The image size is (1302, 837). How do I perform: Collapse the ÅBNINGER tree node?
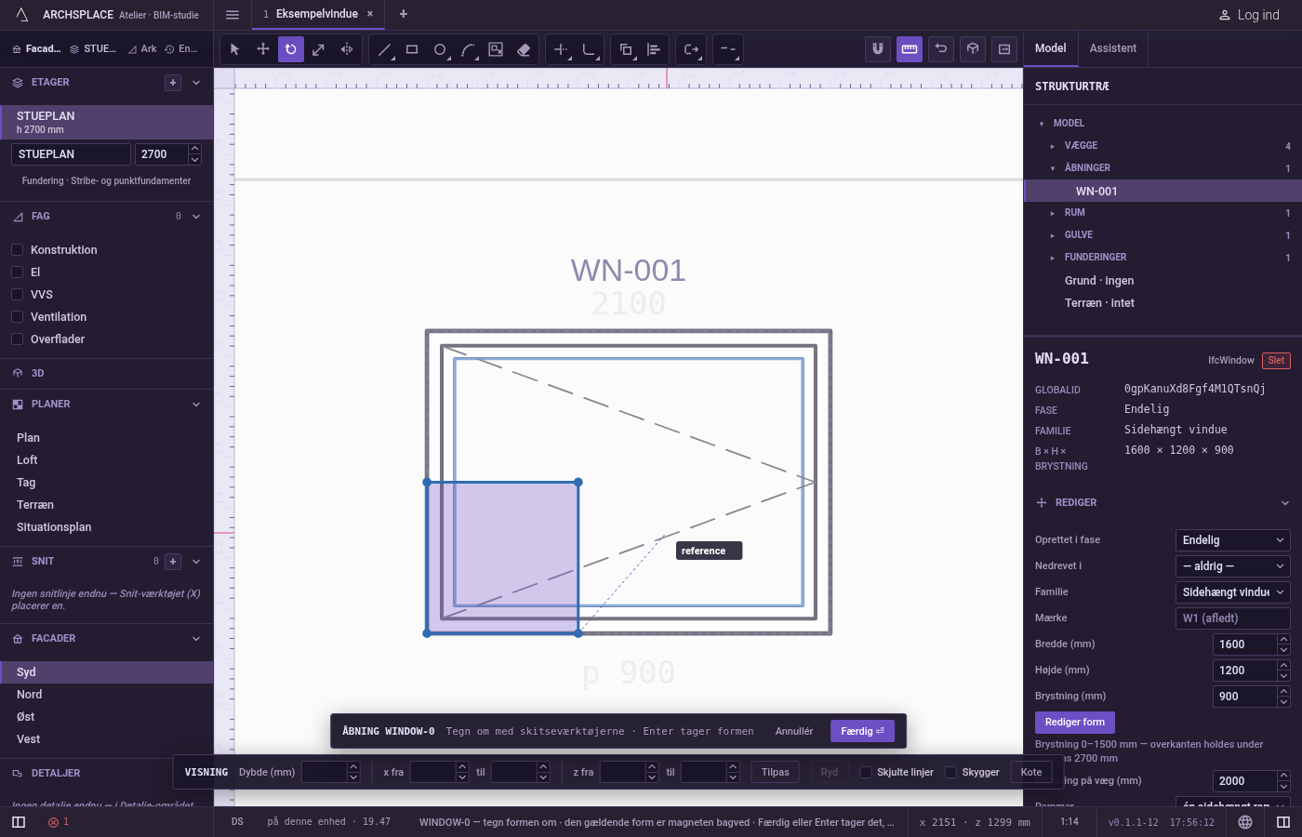point(1053,168)
